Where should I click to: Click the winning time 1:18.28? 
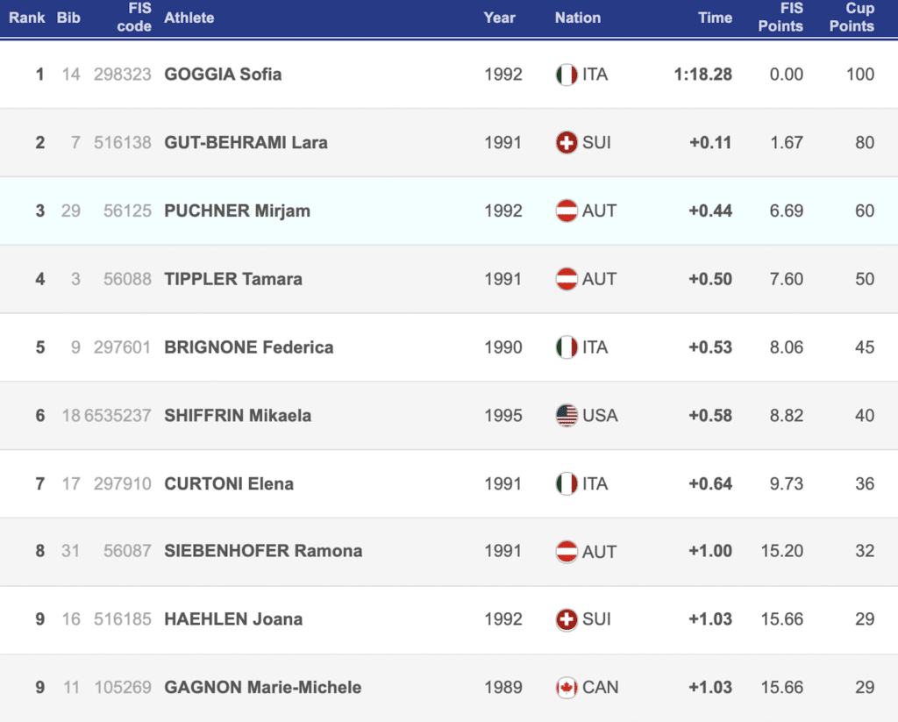tap(702, 75)
